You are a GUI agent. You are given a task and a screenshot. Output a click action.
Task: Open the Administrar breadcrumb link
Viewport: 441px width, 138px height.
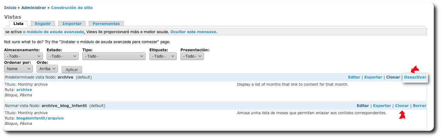pos(34,8)
